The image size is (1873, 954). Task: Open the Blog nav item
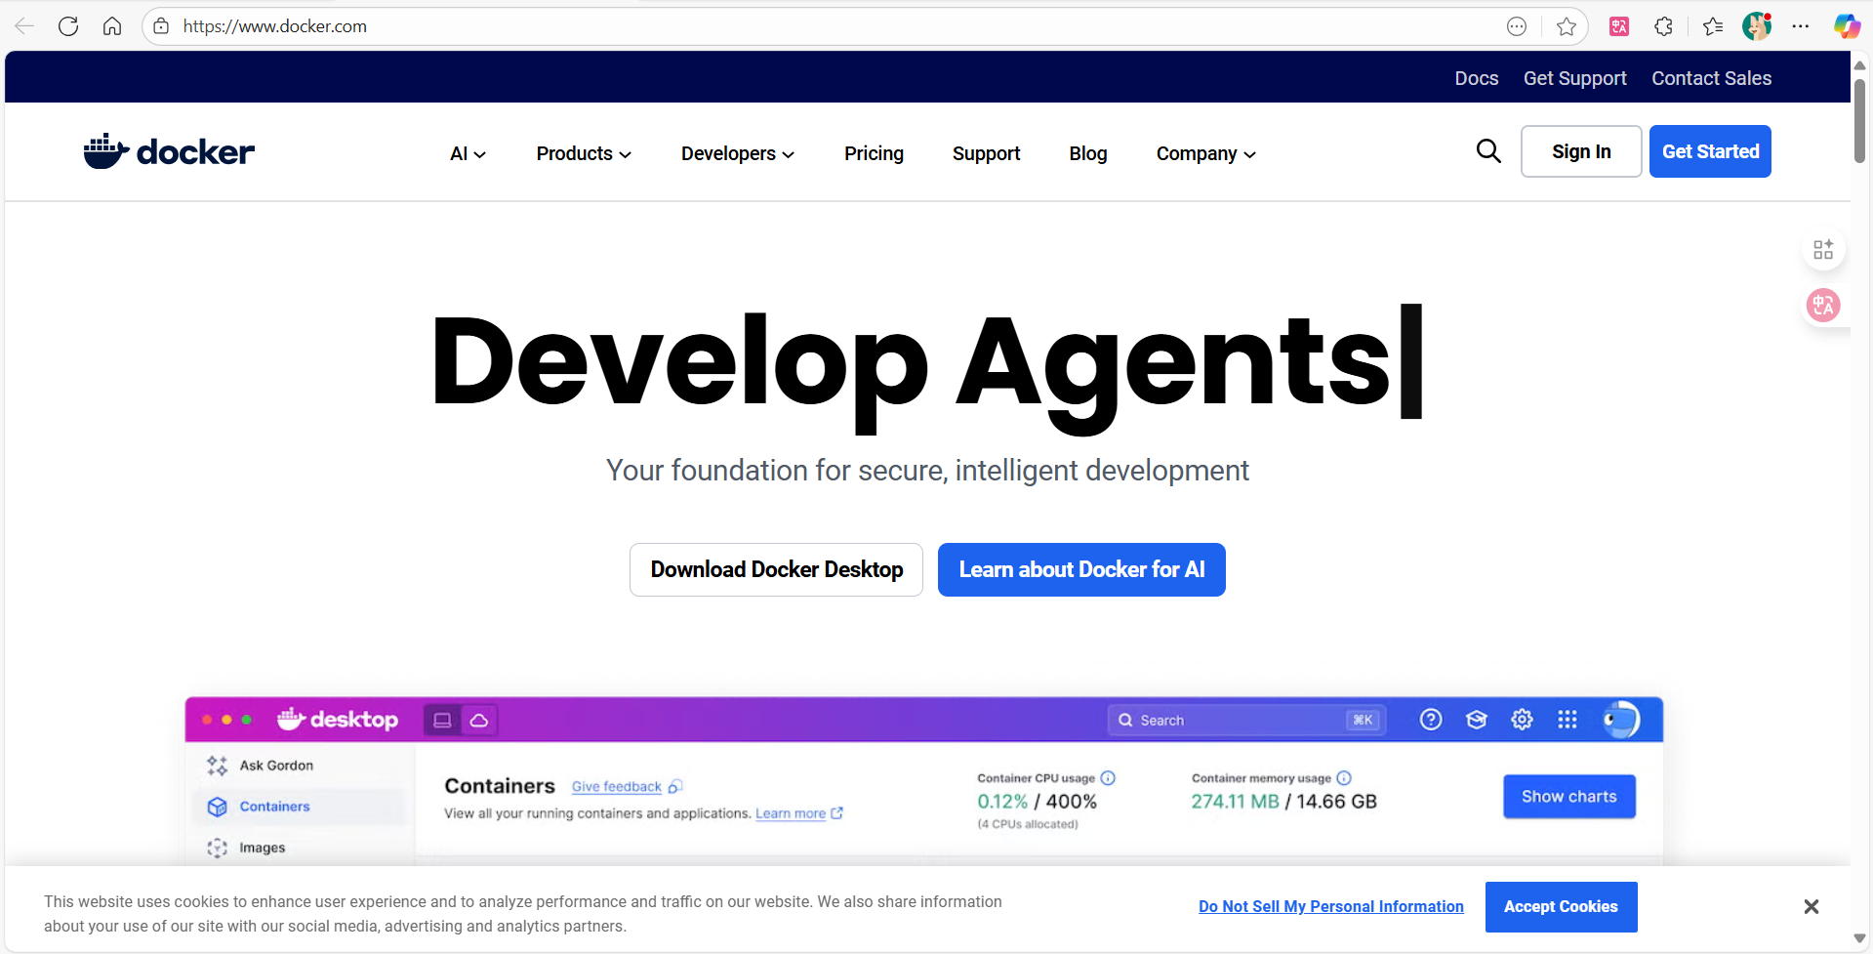[1088, 154]
